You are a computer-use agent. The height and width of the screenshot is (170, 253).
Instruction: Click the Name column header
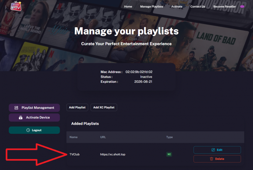(x=73, y=137)
